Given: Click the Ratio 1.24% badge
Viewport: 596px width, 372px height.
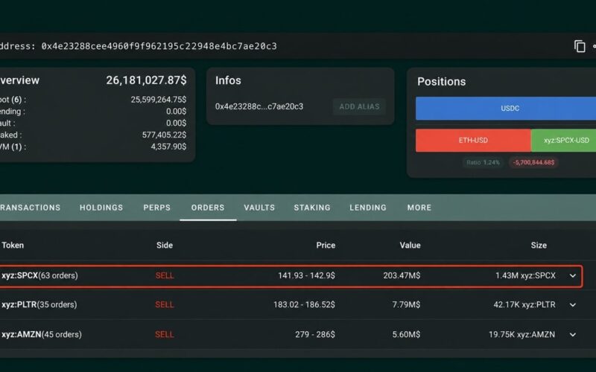Looking at the screenshot, I should pos(483,162).
